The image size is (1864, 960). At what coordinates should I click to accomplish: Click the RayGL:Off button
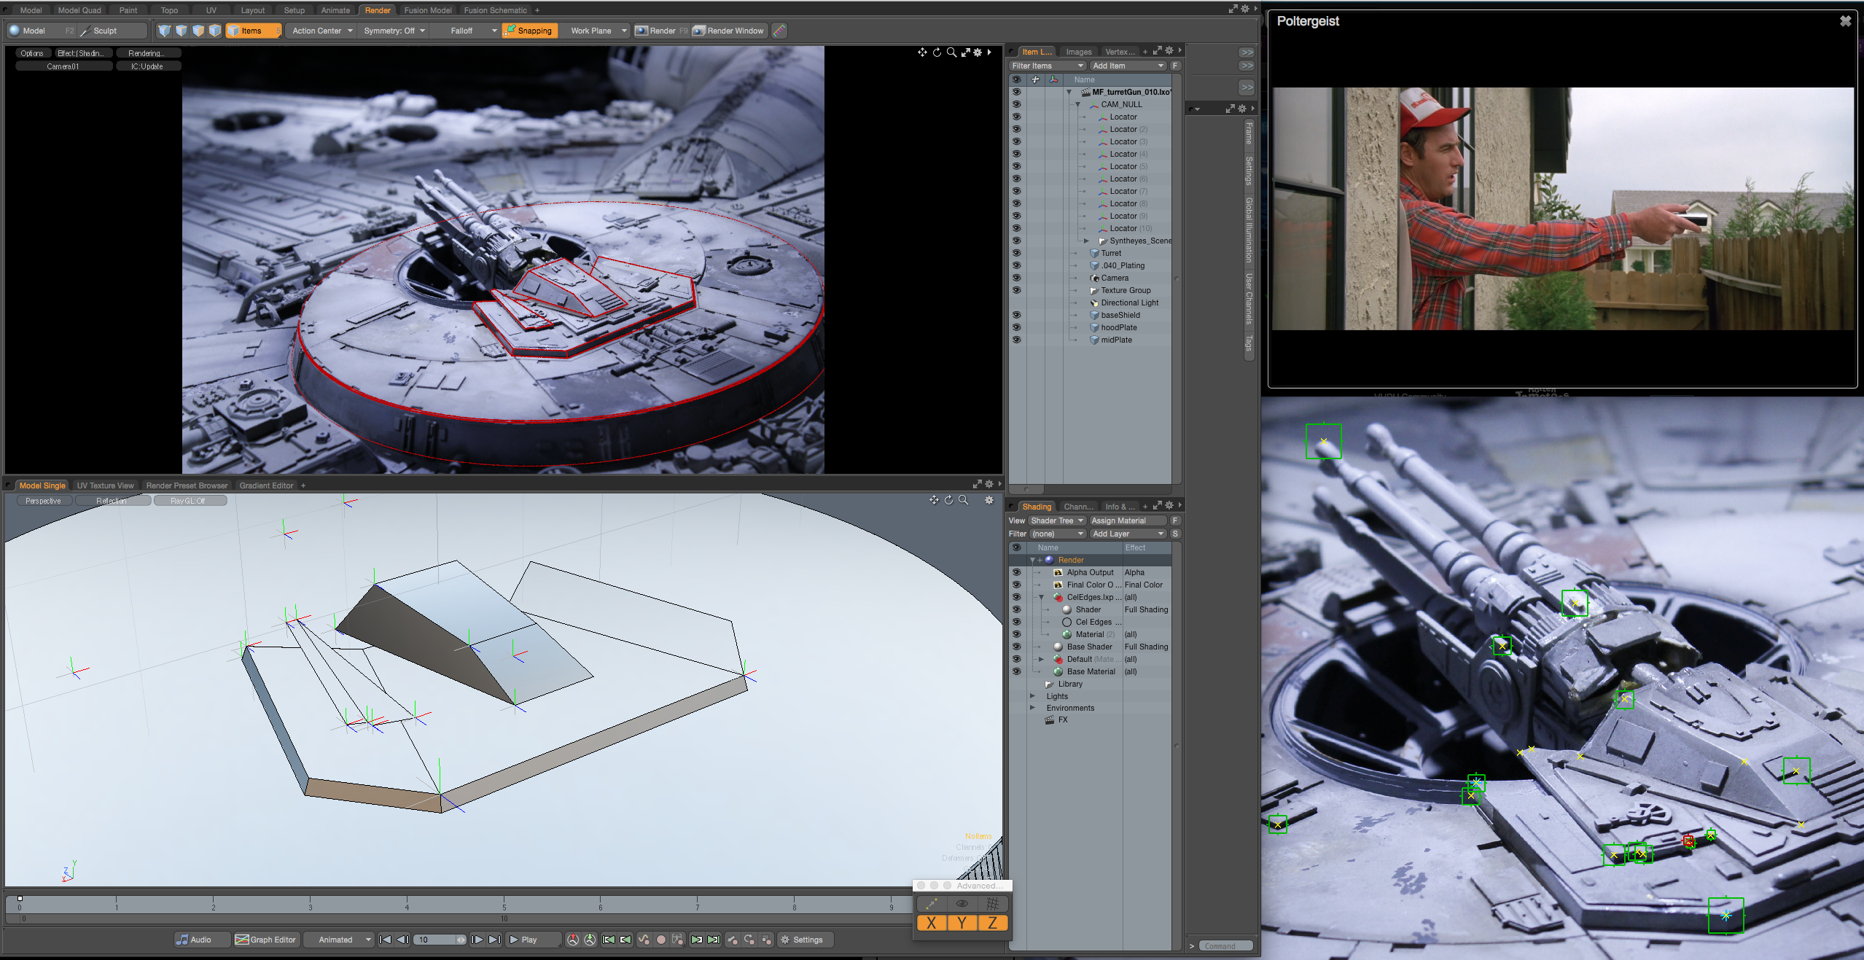coord(190,501)
